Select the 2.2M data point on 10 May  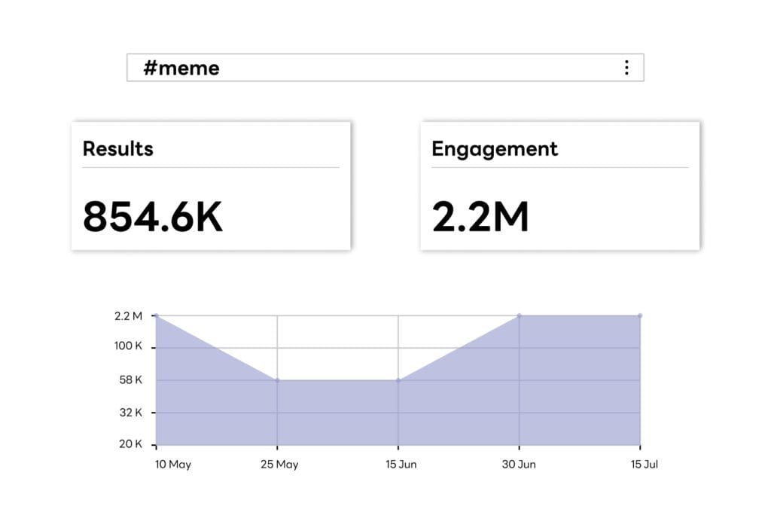pos(156,315)
